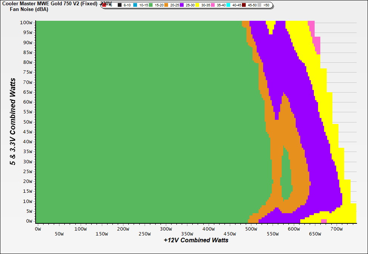This screenshot has width=368, height=254.
Task: Click the 100W tick label on the y-axis
Action: tap(27, 22)
